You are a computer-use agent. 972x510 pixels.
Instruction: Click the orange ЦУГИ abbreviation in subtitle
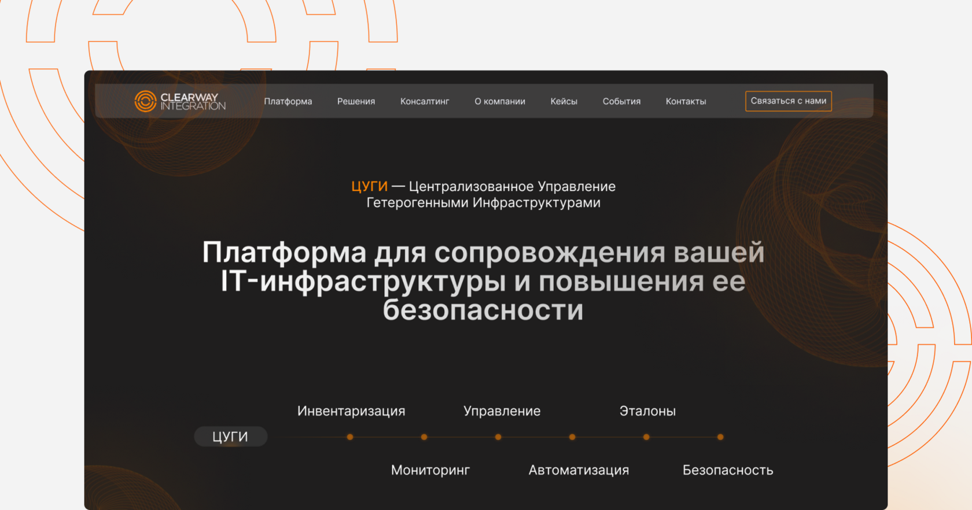tap(369, 187)
